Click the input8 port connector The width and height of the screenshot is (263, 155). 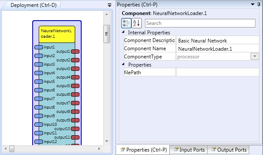39,107
